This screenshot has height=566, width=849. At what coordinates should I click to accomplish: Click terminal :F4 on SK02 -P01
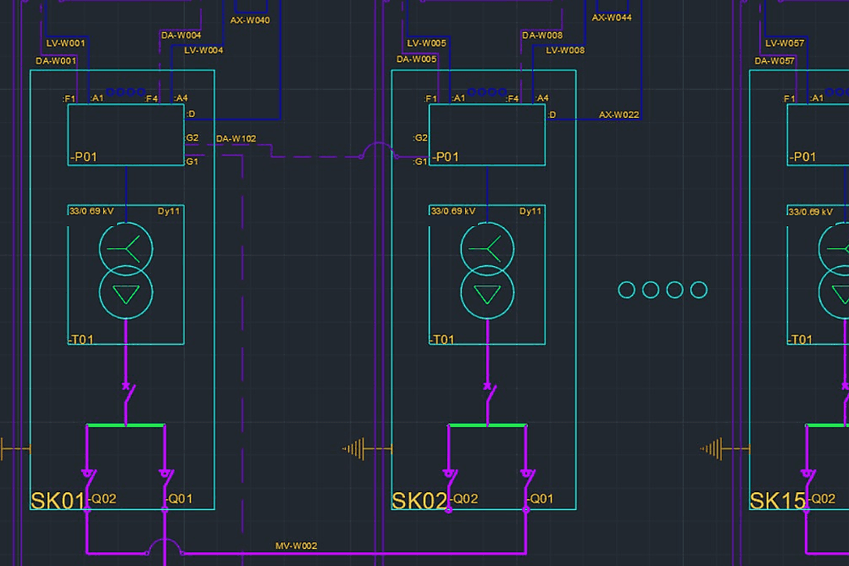click(x=513, y=98)
